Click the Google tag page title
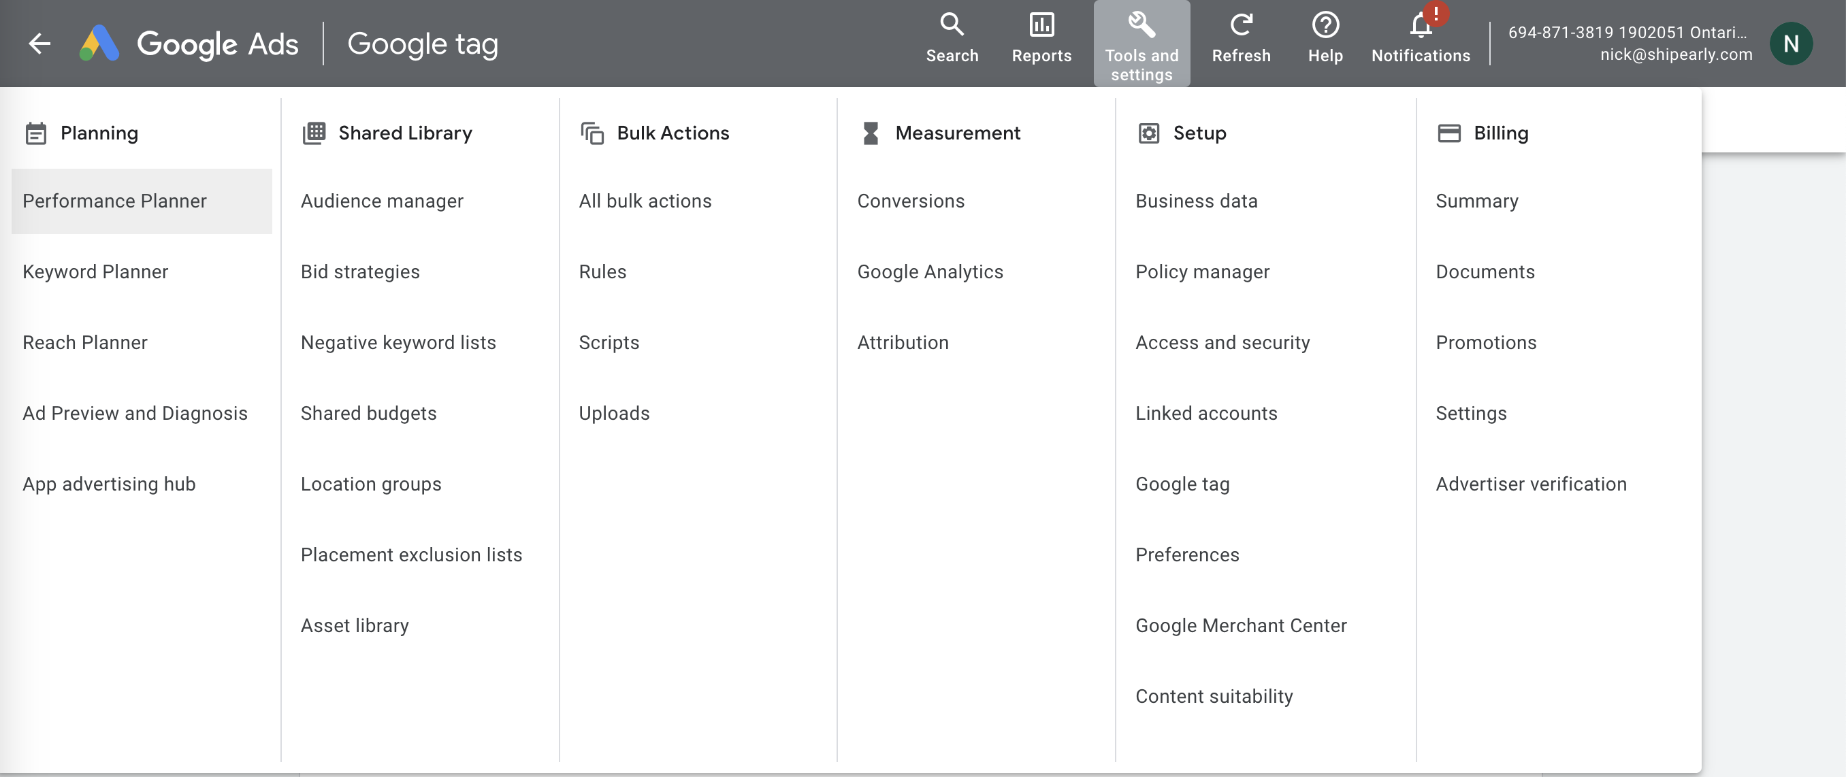The image size is (1846, 777). (423, 44)
